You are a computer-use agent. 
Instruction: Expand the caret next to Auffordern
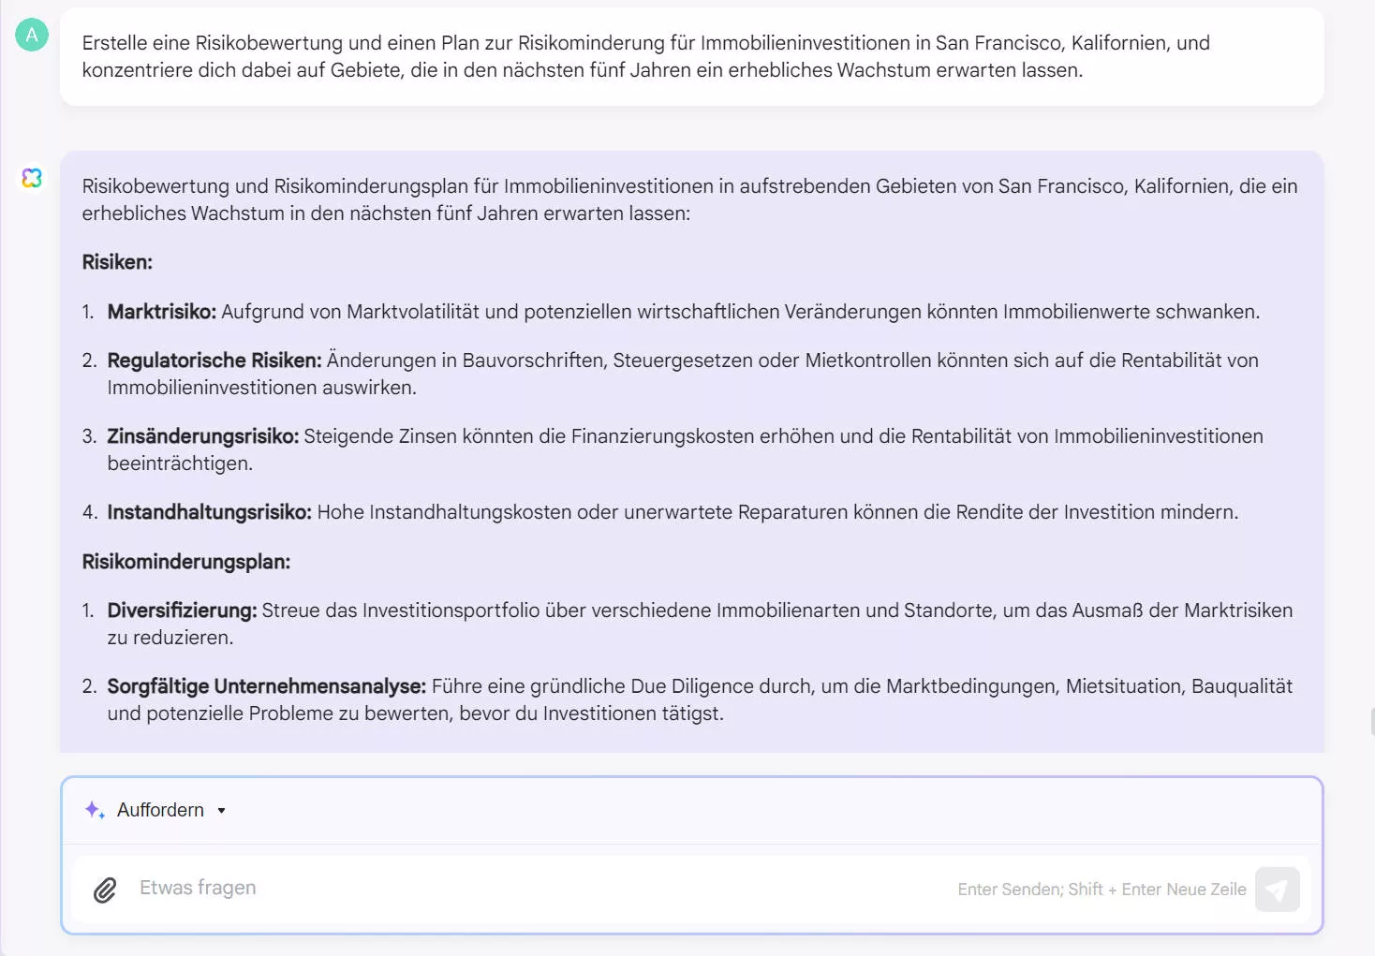click(x=222, y=810)
